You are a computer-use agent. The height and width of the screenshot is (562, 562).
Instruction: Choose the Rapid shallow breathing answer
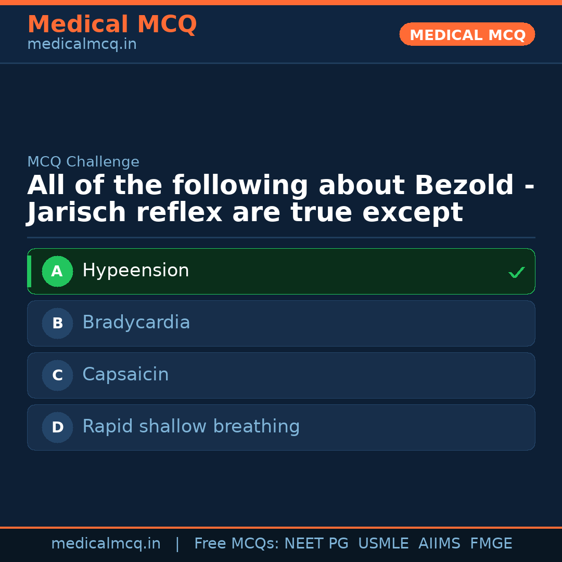[x=281, y=427]
